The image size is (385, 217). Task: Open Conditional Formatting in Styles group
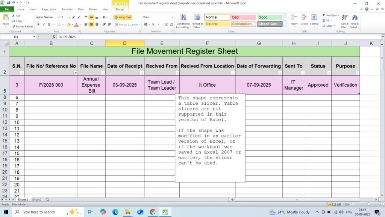coord(183,18)
